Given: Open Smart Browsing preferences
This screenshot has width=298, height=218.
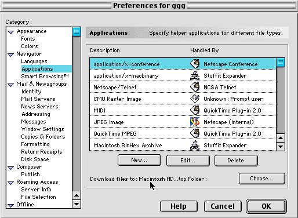Looking at the screenshot, I should click(x=45, y=77).
